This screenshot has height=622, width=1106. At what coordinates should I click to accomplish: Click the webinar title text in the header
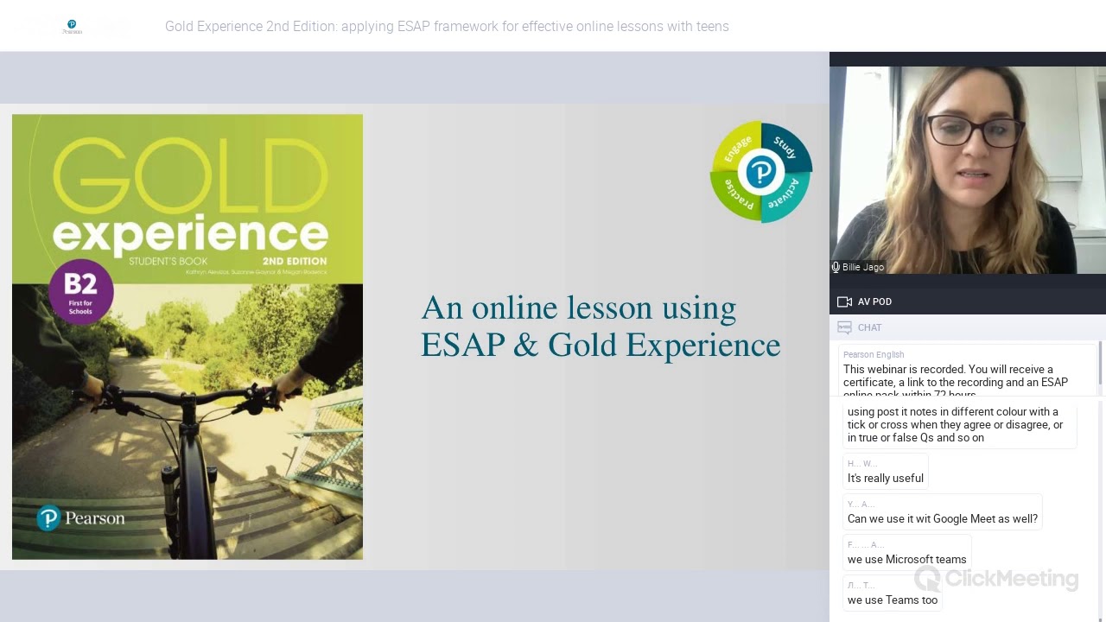447,27
